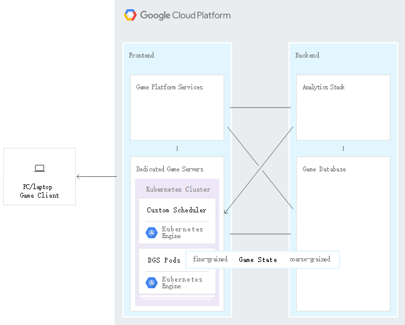Click the Dedicated Game Servers title
Viewport: 405px width, 325px height.
pos(169,169)
